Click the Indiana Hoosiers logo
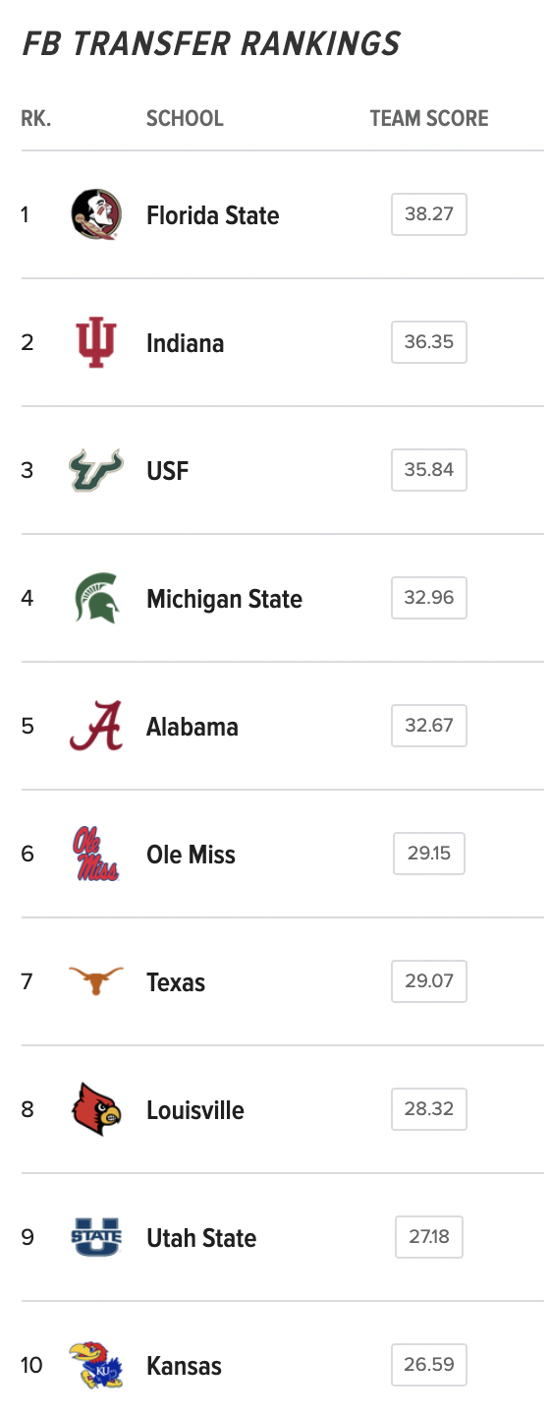550x1418 pixels. pyautogui.click(x=96, y=342)
